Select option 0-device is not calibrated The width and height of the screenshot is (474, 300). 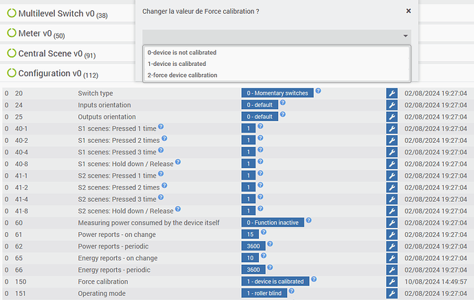182,52
